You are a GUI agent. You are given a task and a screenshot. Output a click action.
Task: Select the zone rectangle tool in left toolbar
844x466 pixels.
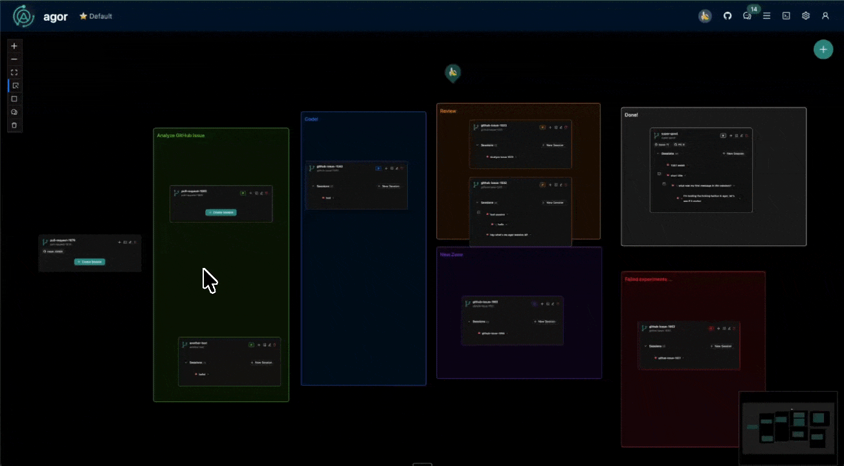14,99
